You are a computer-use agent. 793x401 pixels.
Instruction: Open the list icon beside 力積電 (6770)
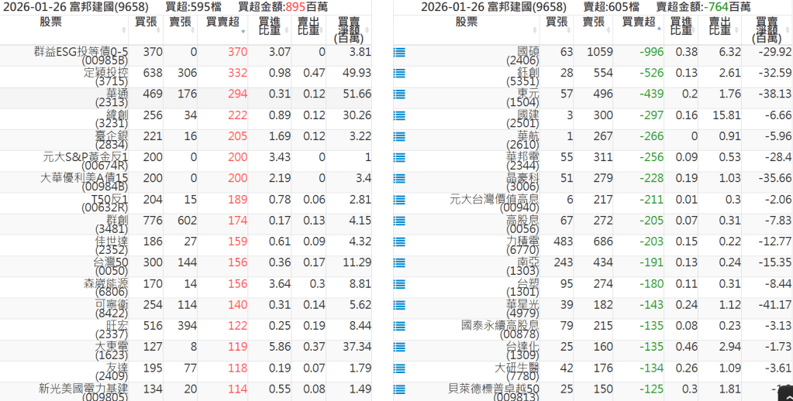tap(399, 242)
